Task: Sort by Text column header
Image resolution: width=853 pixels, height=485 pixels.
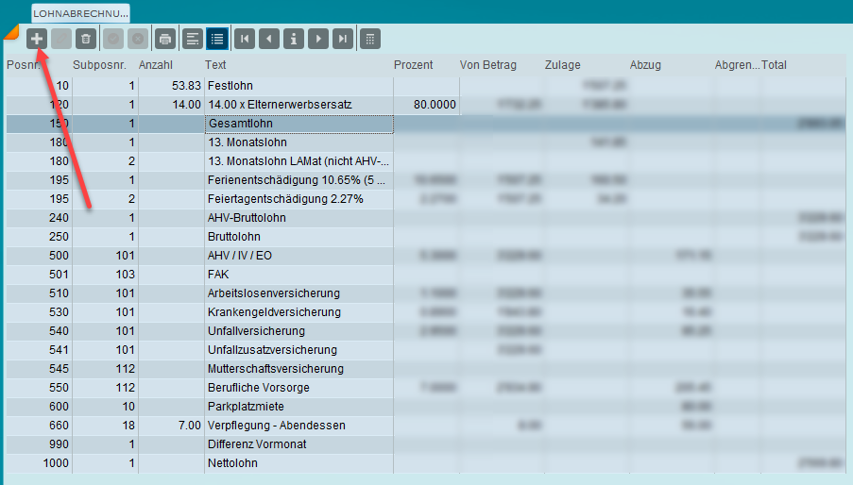Action: 215,65
